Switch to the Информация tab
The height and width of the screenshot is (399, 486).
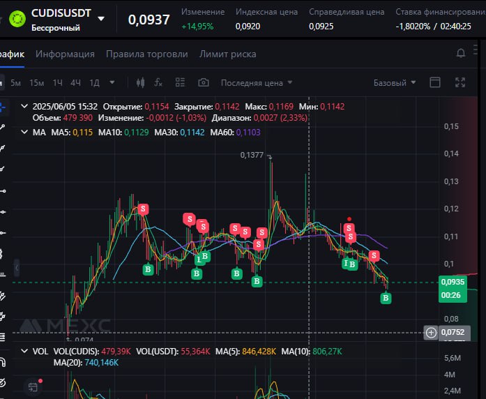click(65, 54)
